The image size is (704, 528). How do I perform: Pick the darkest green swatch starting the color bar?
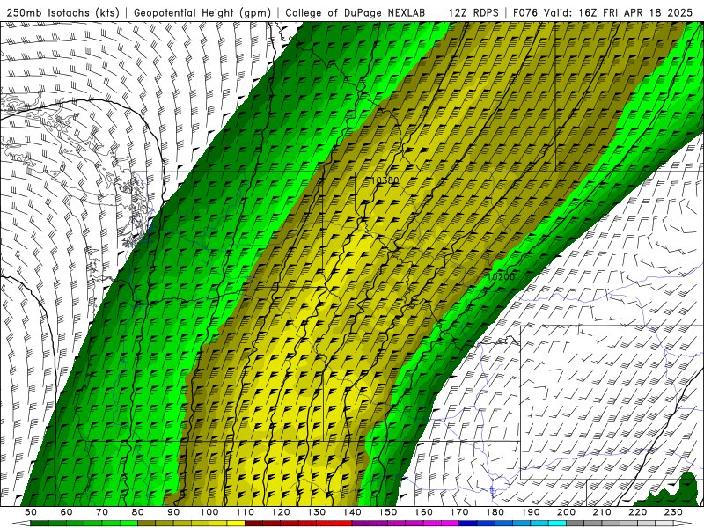[x=40, y=524]
